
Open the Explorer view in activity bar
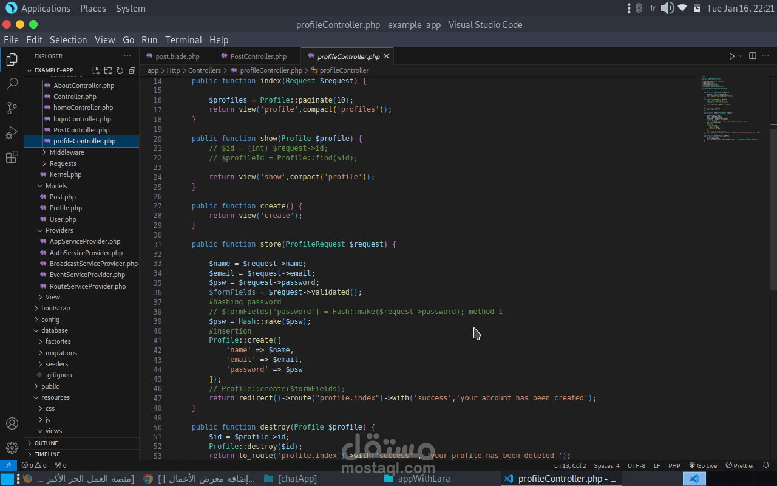pos(12,60)
